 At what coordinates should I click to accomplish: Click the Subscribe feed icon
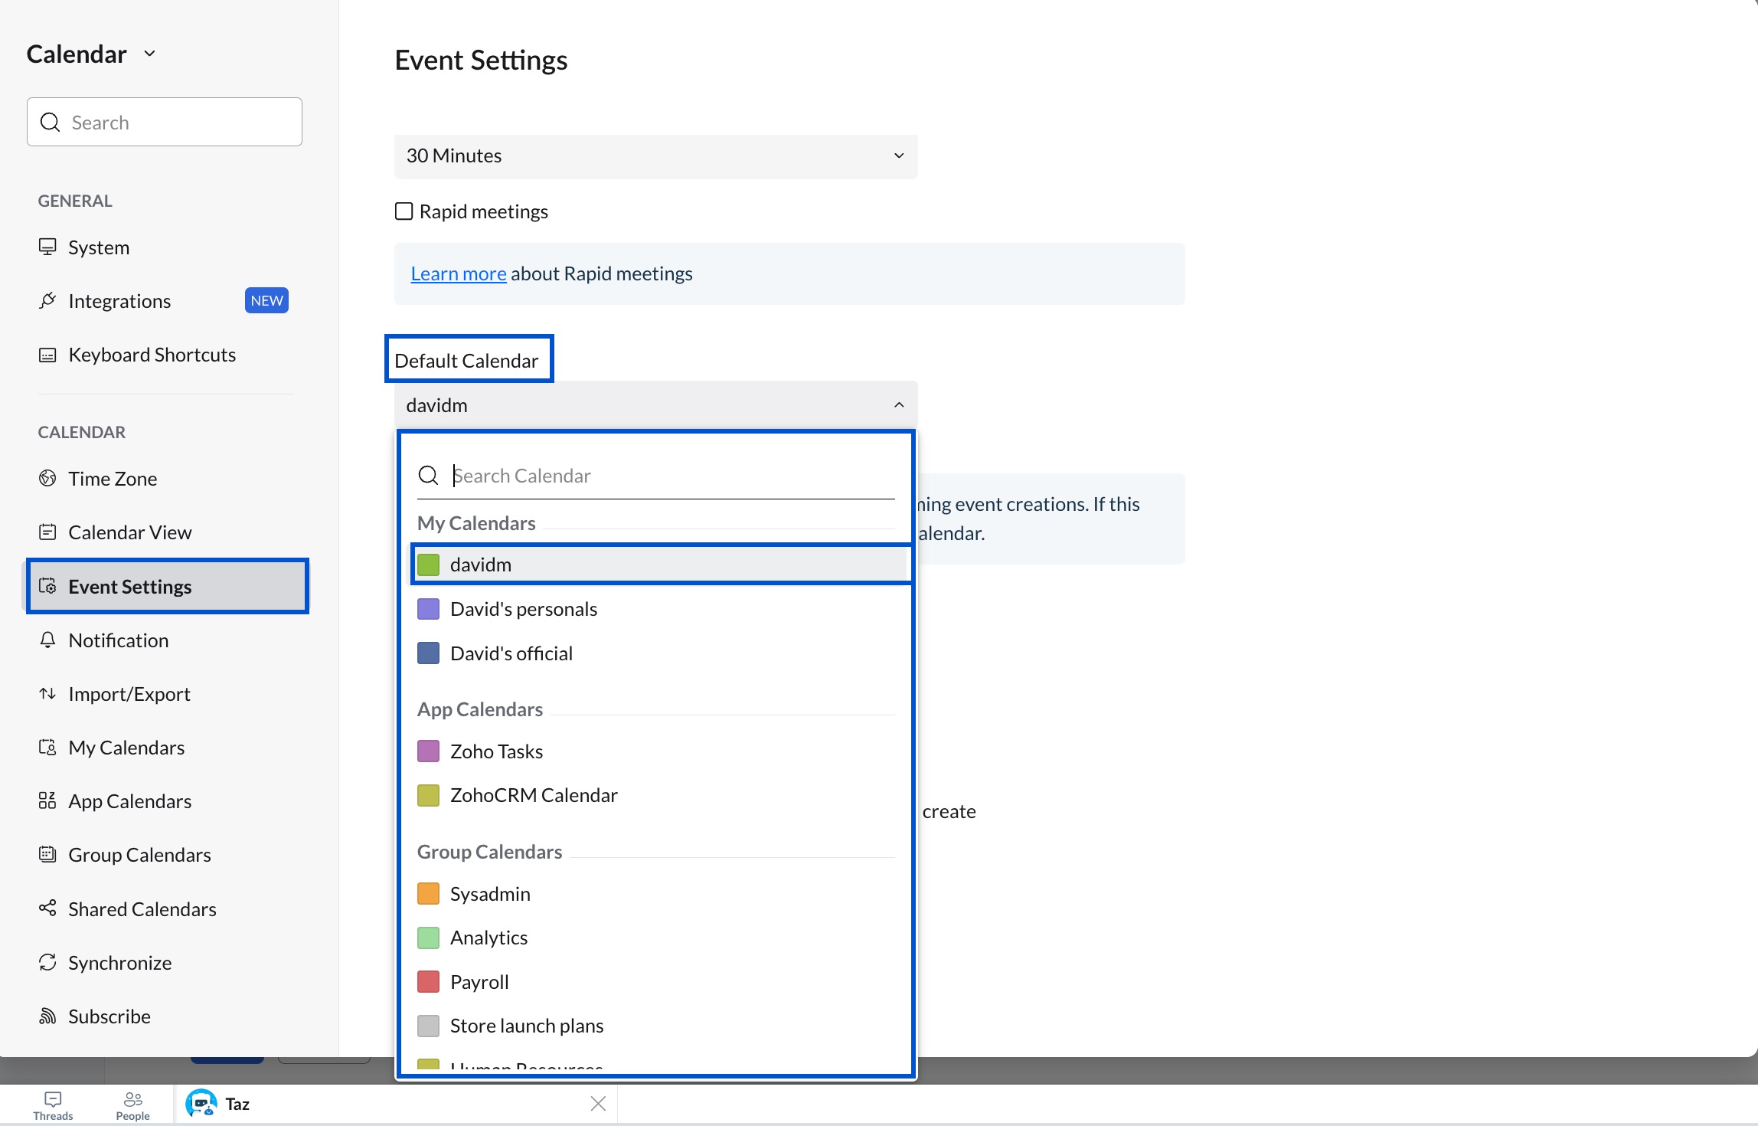47,1016
